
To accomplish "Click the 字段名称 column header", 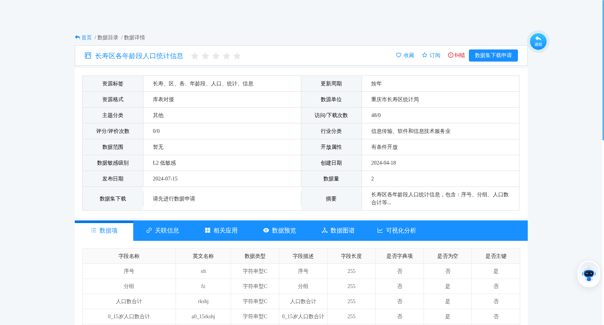I will pyautogui.click(x=129, y=256).
